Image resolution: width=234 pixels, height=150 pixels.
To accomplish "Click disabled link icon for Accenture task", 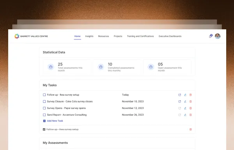I will click(x=180, y=115).
